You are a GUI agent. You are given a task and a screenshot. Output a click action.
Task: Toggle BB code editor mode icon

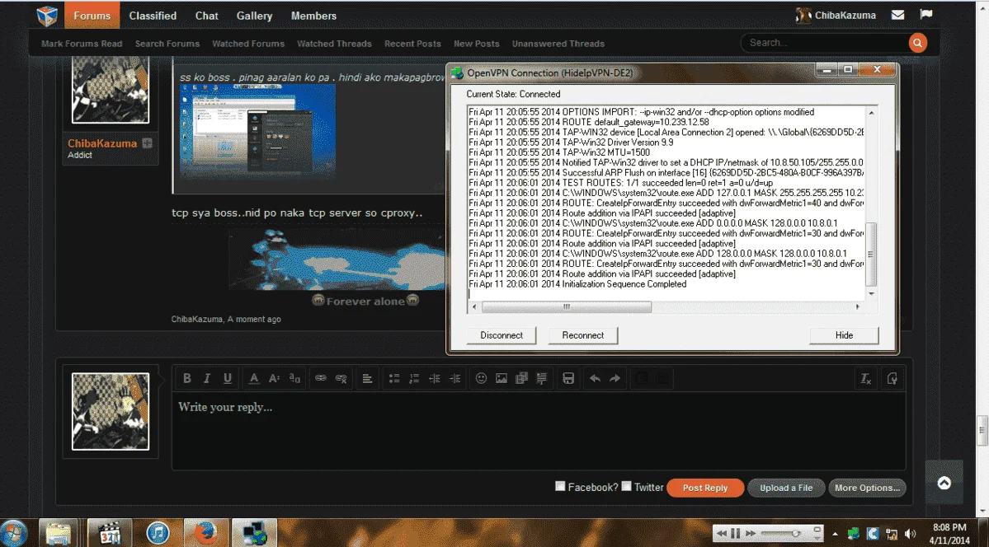892,378
